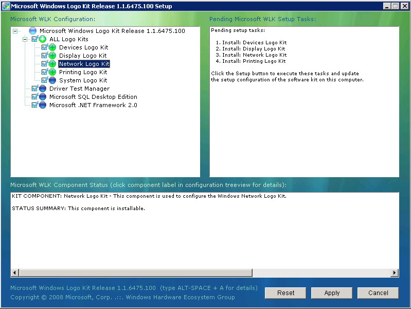Viewport: 411px width, 309px height.
Task: Select Printing Logo Kit in the tree
Action: [x=83, y=72]
